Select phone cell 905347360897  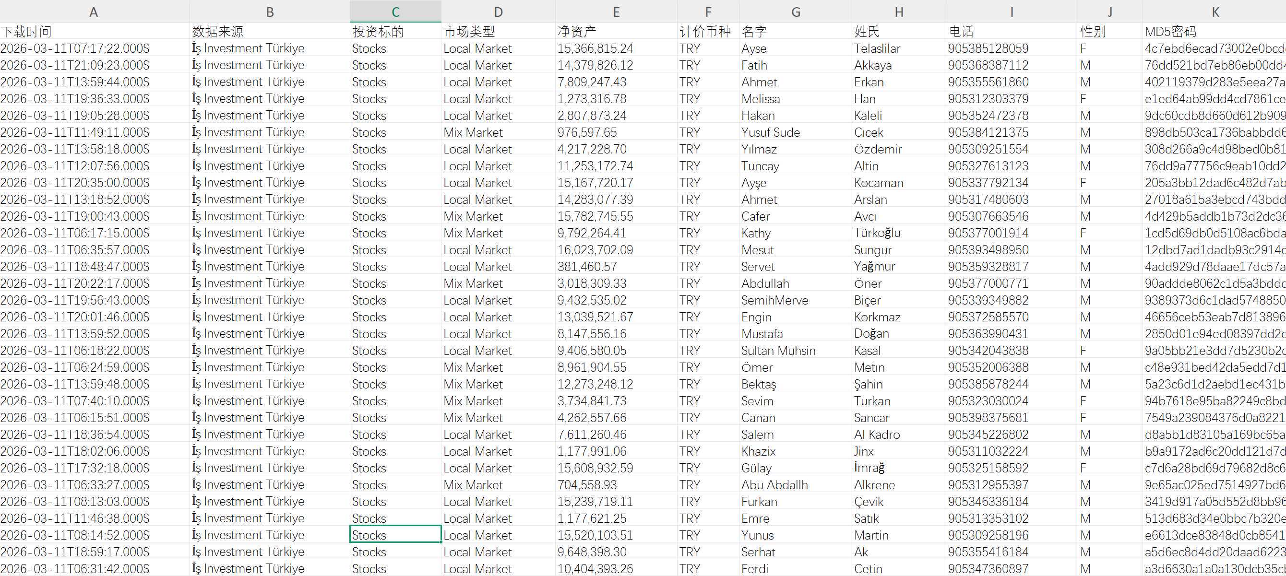tap(1012, 569)
